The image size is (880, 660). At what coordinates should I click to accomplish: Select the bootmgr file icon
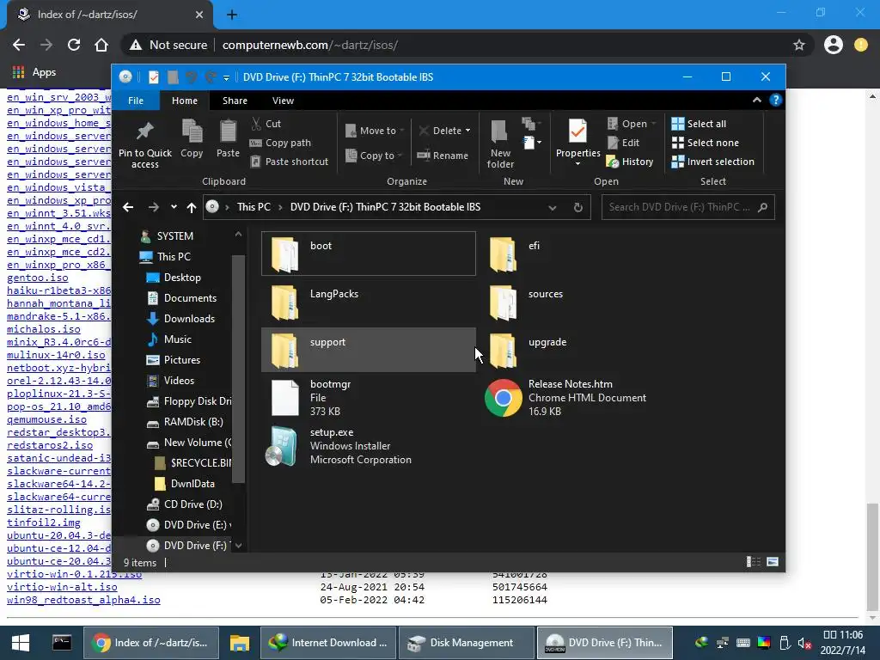click(285, 397)
